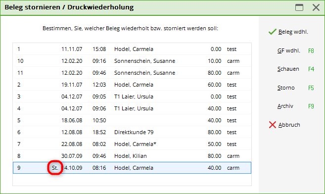
Task: Choose the Direktkunde 79 receipt
Action: (x=132, y=132)
